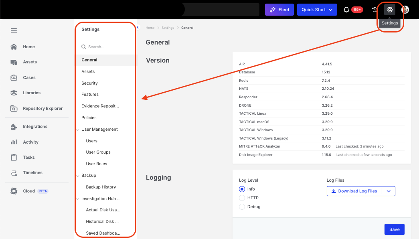Collapse the User Management section
The image size is (419, 239).
78,130
